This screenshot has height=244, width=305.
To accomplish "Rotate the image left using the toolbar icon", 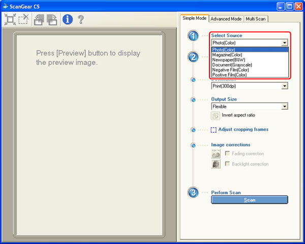I will (x=39, y=20).
